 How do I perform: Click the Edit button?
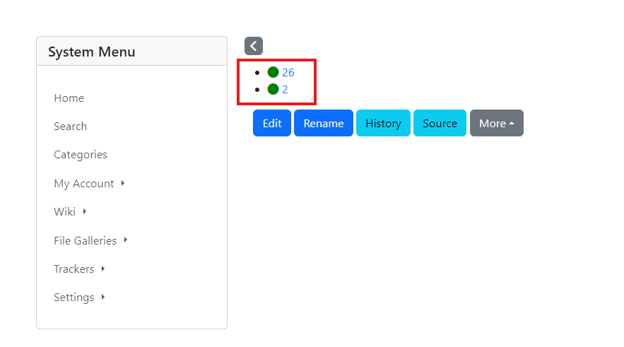pyautogui.click(x=272, y=123)
